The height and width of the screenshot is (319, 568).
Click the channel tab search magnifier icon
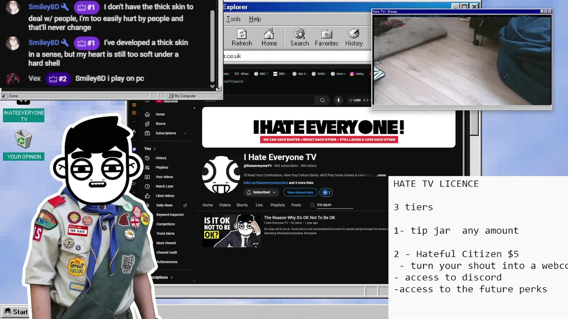312,205
